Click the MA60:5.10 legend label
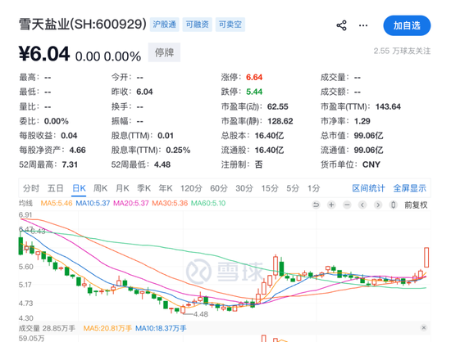Image resolution: width=451 pixels, height=342 pixels. pos(208,204)
